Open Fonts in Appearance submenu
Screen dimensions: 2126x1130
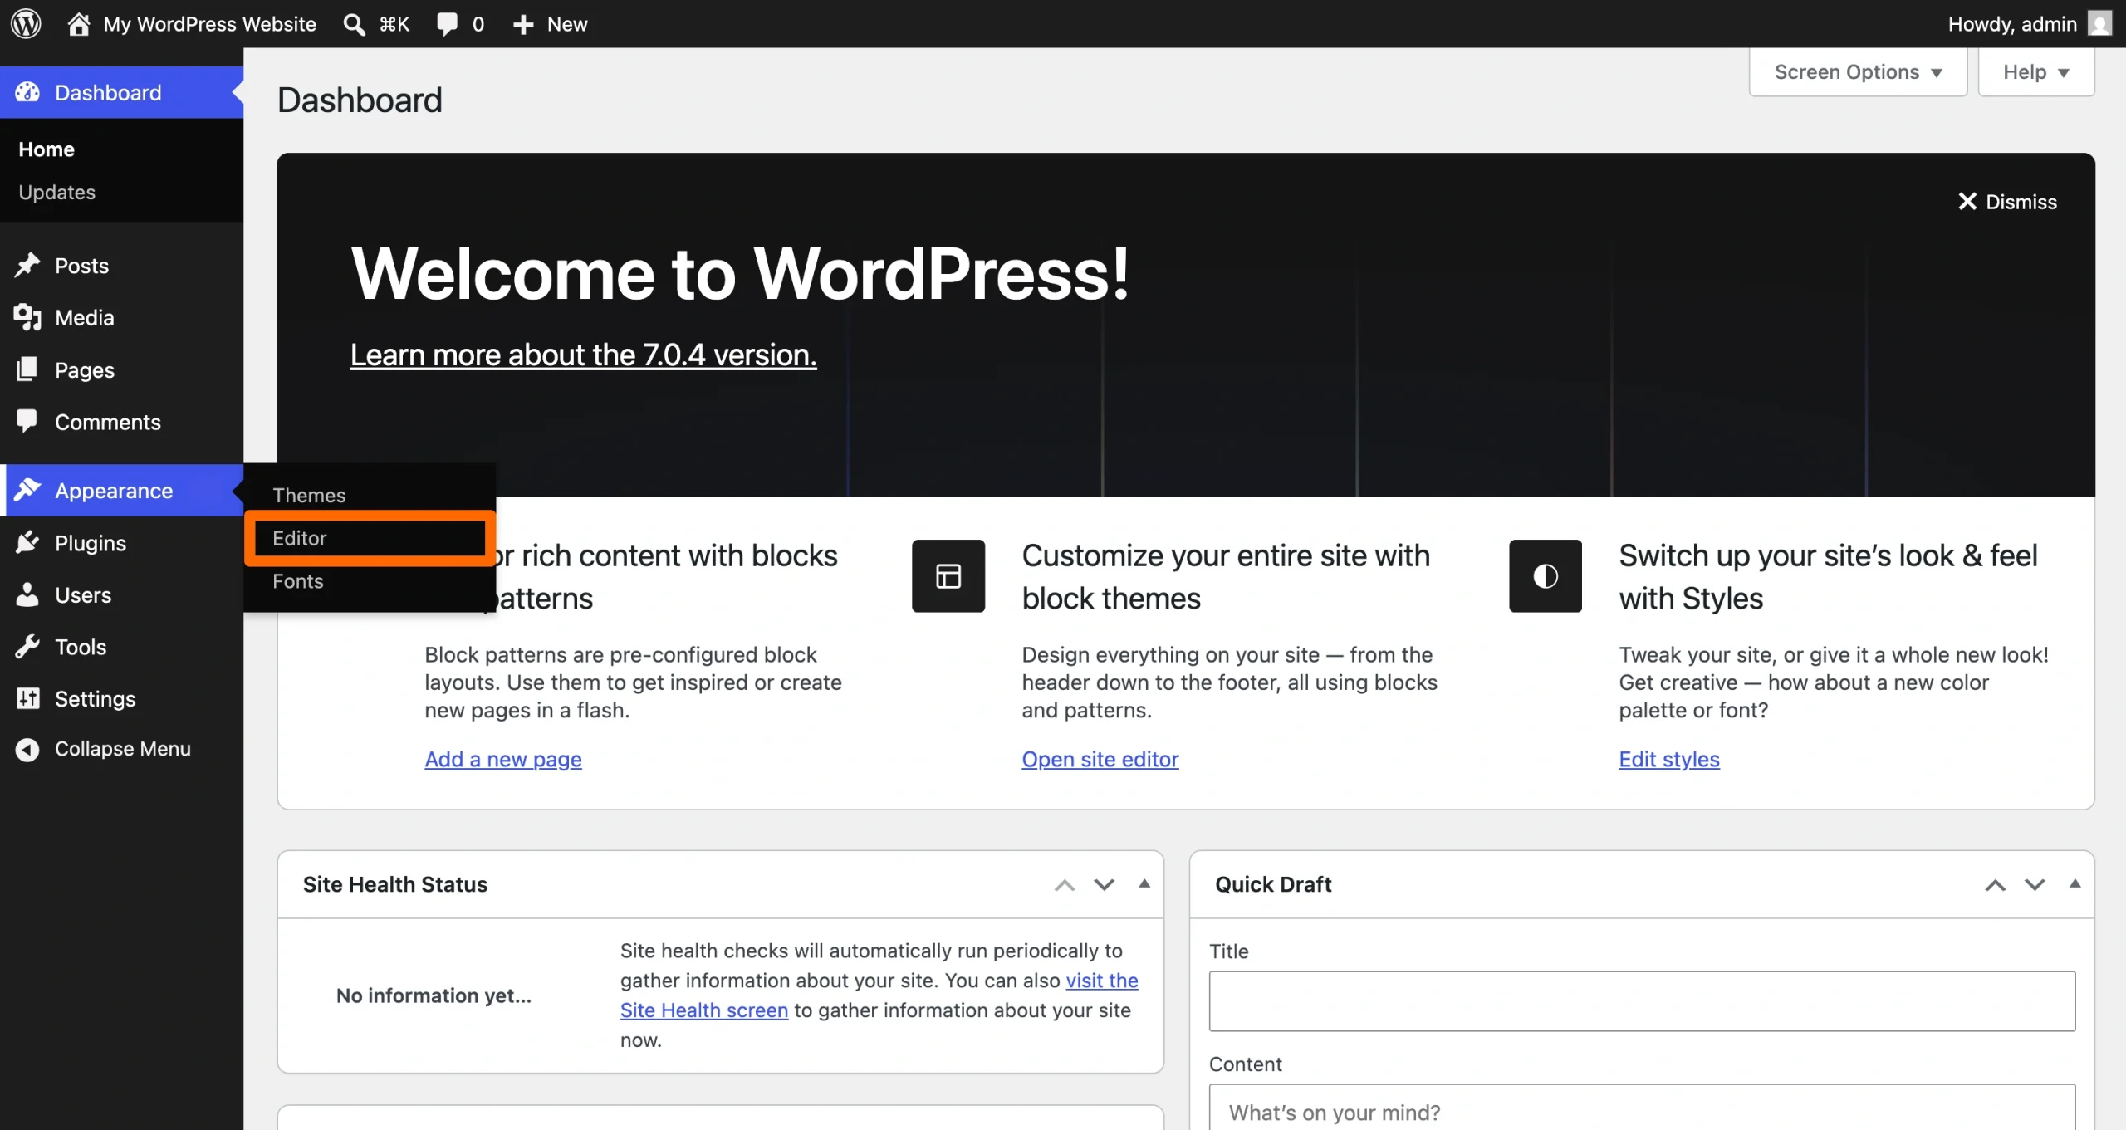298,580
